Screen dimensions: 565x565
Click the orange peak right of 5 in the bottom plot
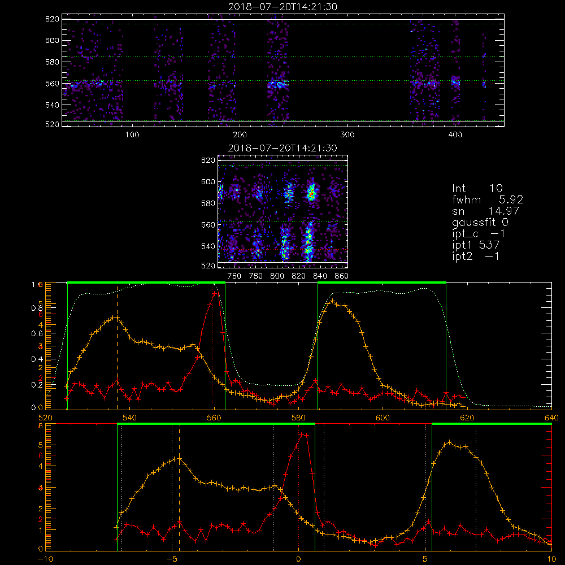tap(449, 442)
